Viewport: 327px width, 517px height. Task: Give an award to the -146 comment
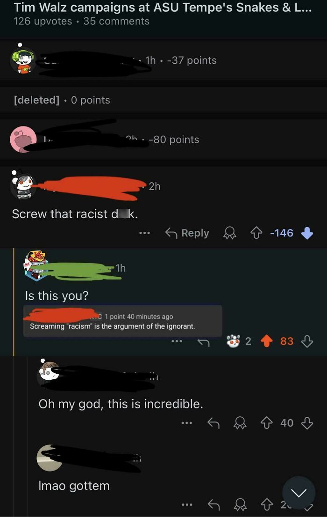[x=230, y=233]
